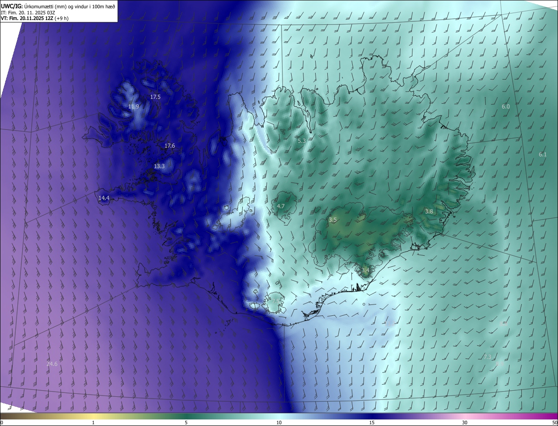
Task: Click the 14.4 value label on the western peninsula
Action: click(104, 198)
